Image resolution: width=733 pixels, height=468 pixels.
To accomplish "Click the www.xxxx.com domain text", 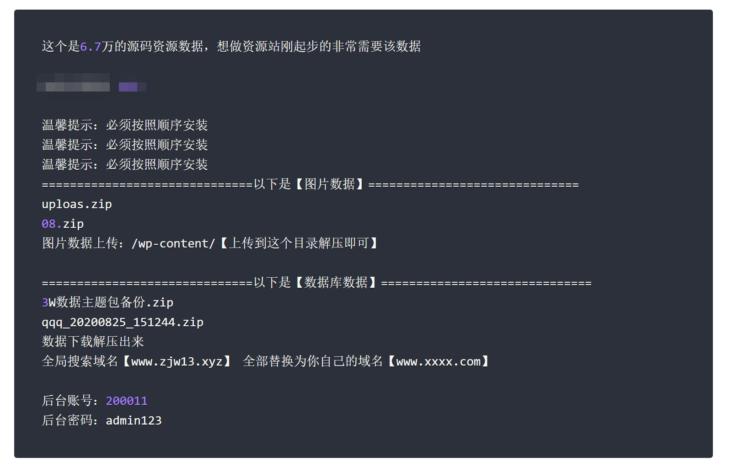I will click(x=439, y=362).
